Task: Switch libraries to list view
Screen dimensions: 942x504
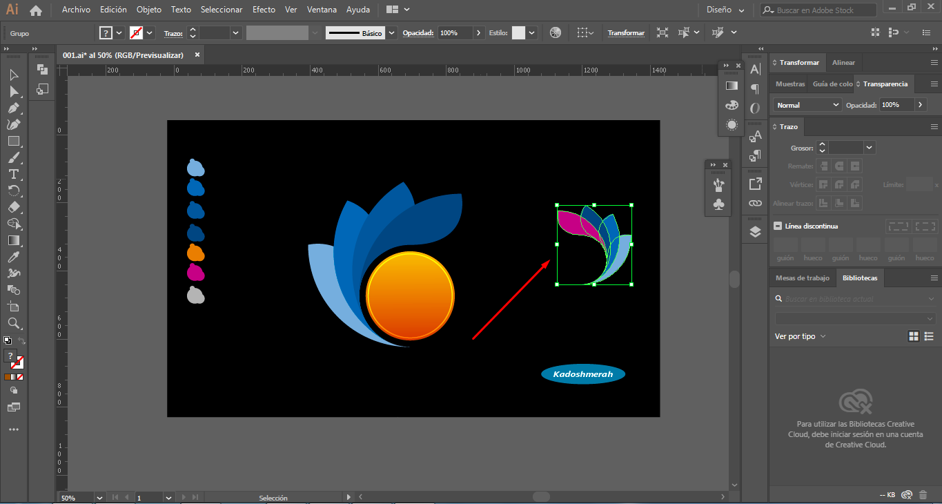Action: pyautogui.click(x=929, y=336)
